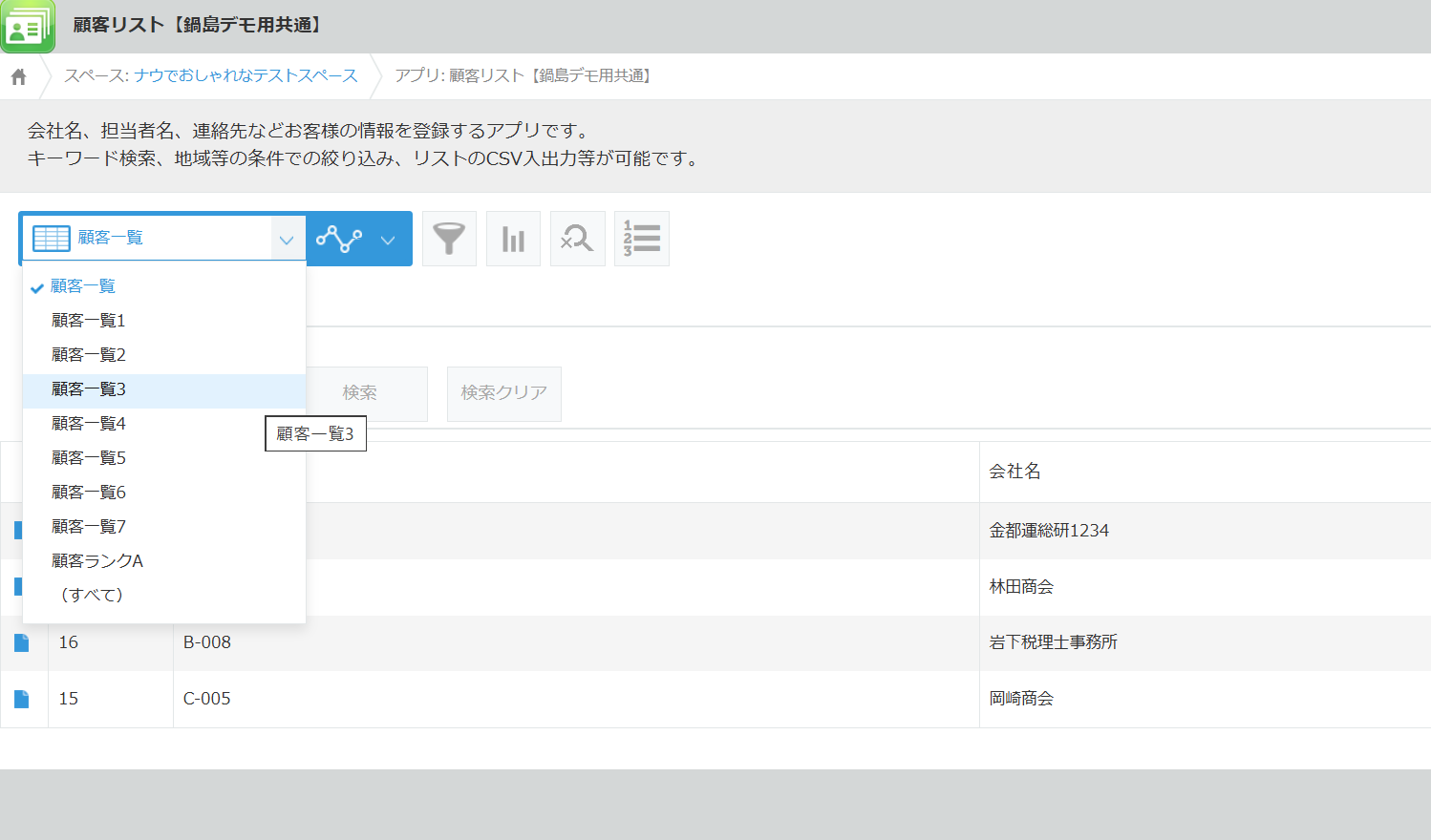Click the 会社名 column header
The image size is (1431, 840).
click(x=1015, y=472)
